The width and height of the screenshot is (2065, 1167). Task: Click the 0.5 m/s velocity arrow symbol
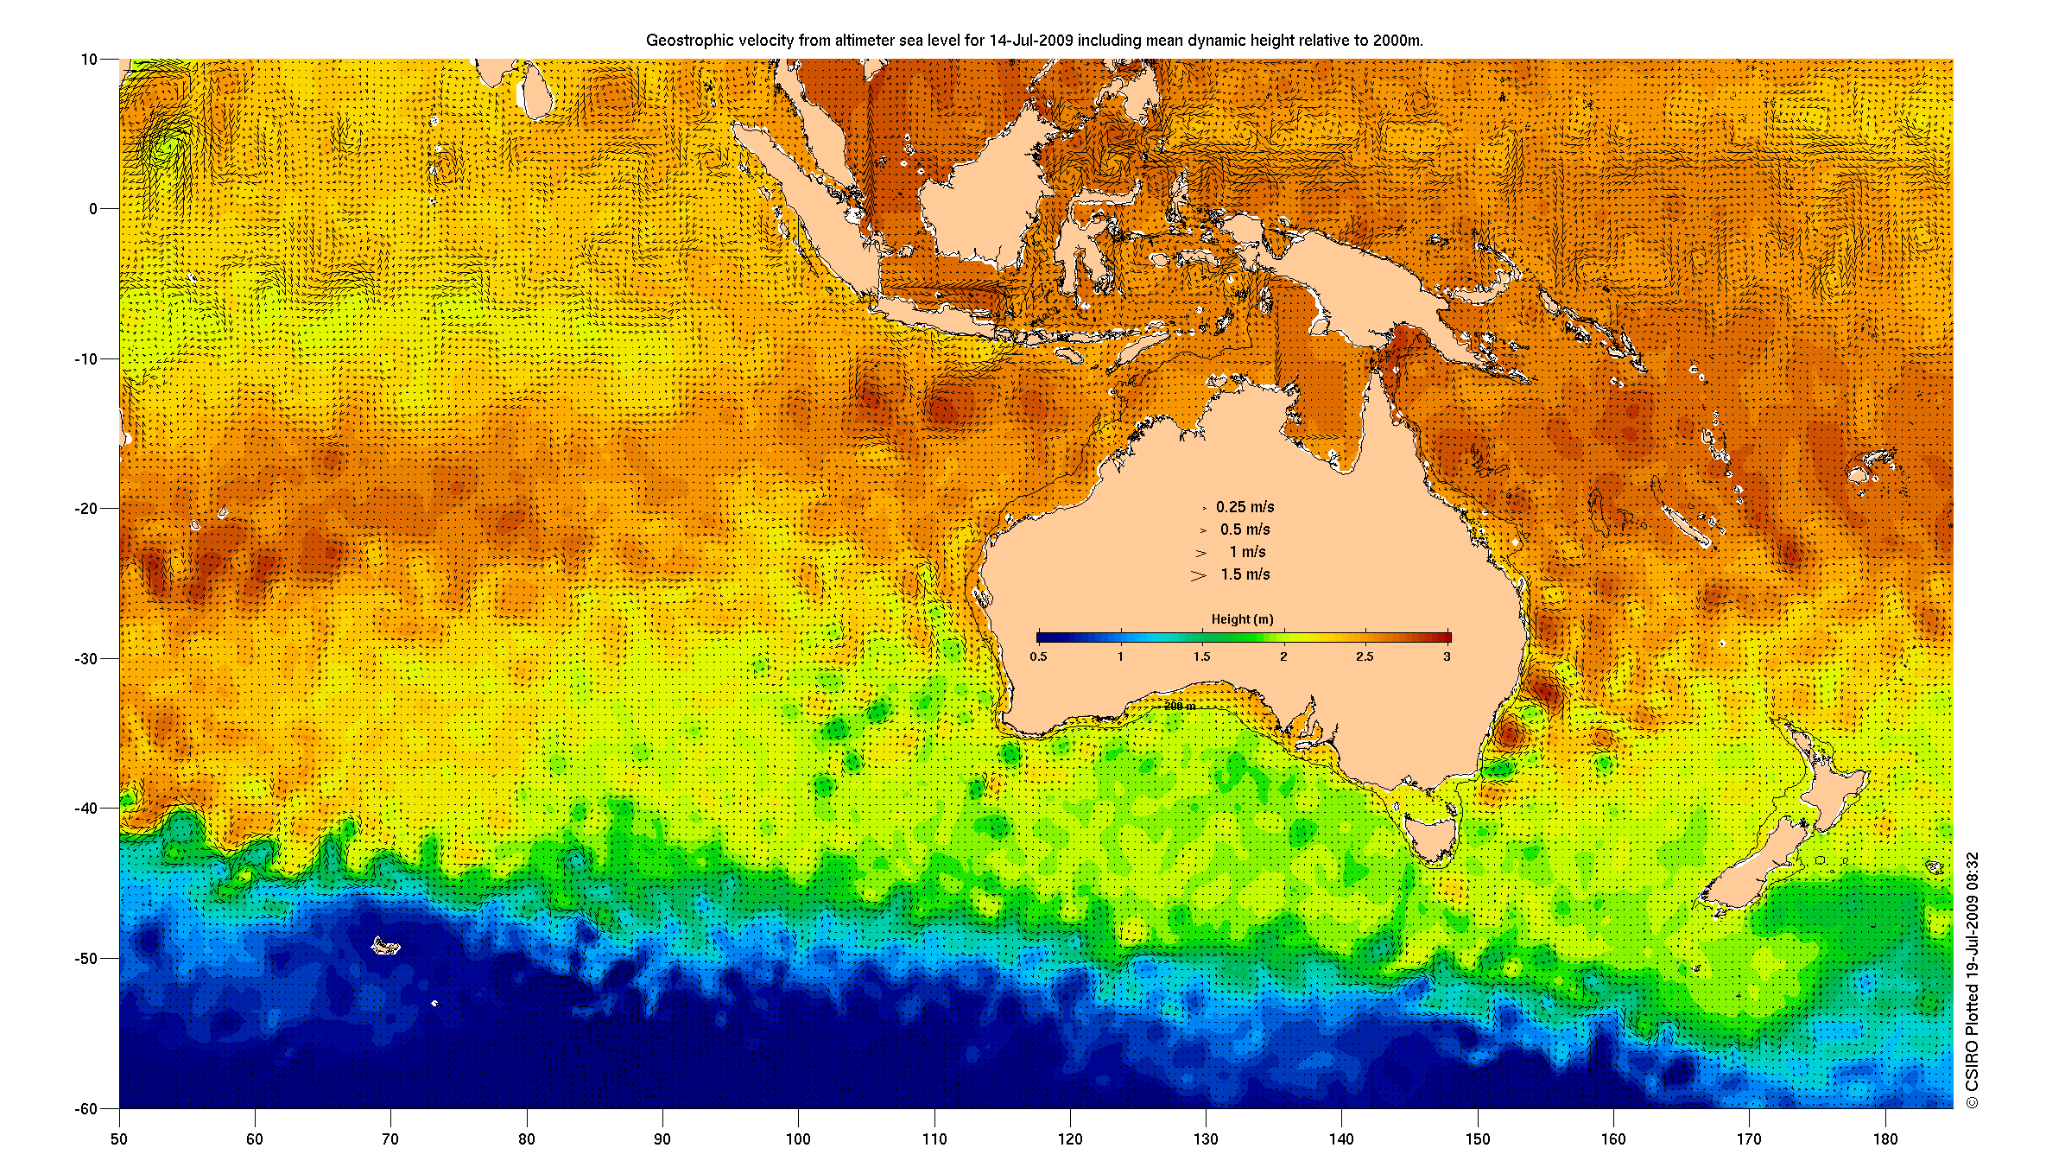pyautogui.click(x=1203, y=530)
